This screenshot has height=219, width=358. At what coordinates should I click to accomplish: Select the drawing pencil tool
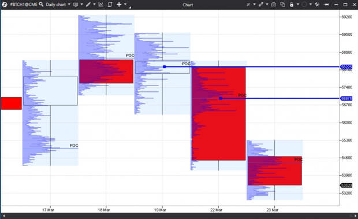(x=88, y=5)
